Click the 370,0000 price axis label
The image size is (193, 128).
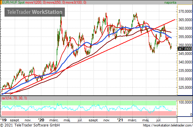pyautogui.click(x=185, y=11)
